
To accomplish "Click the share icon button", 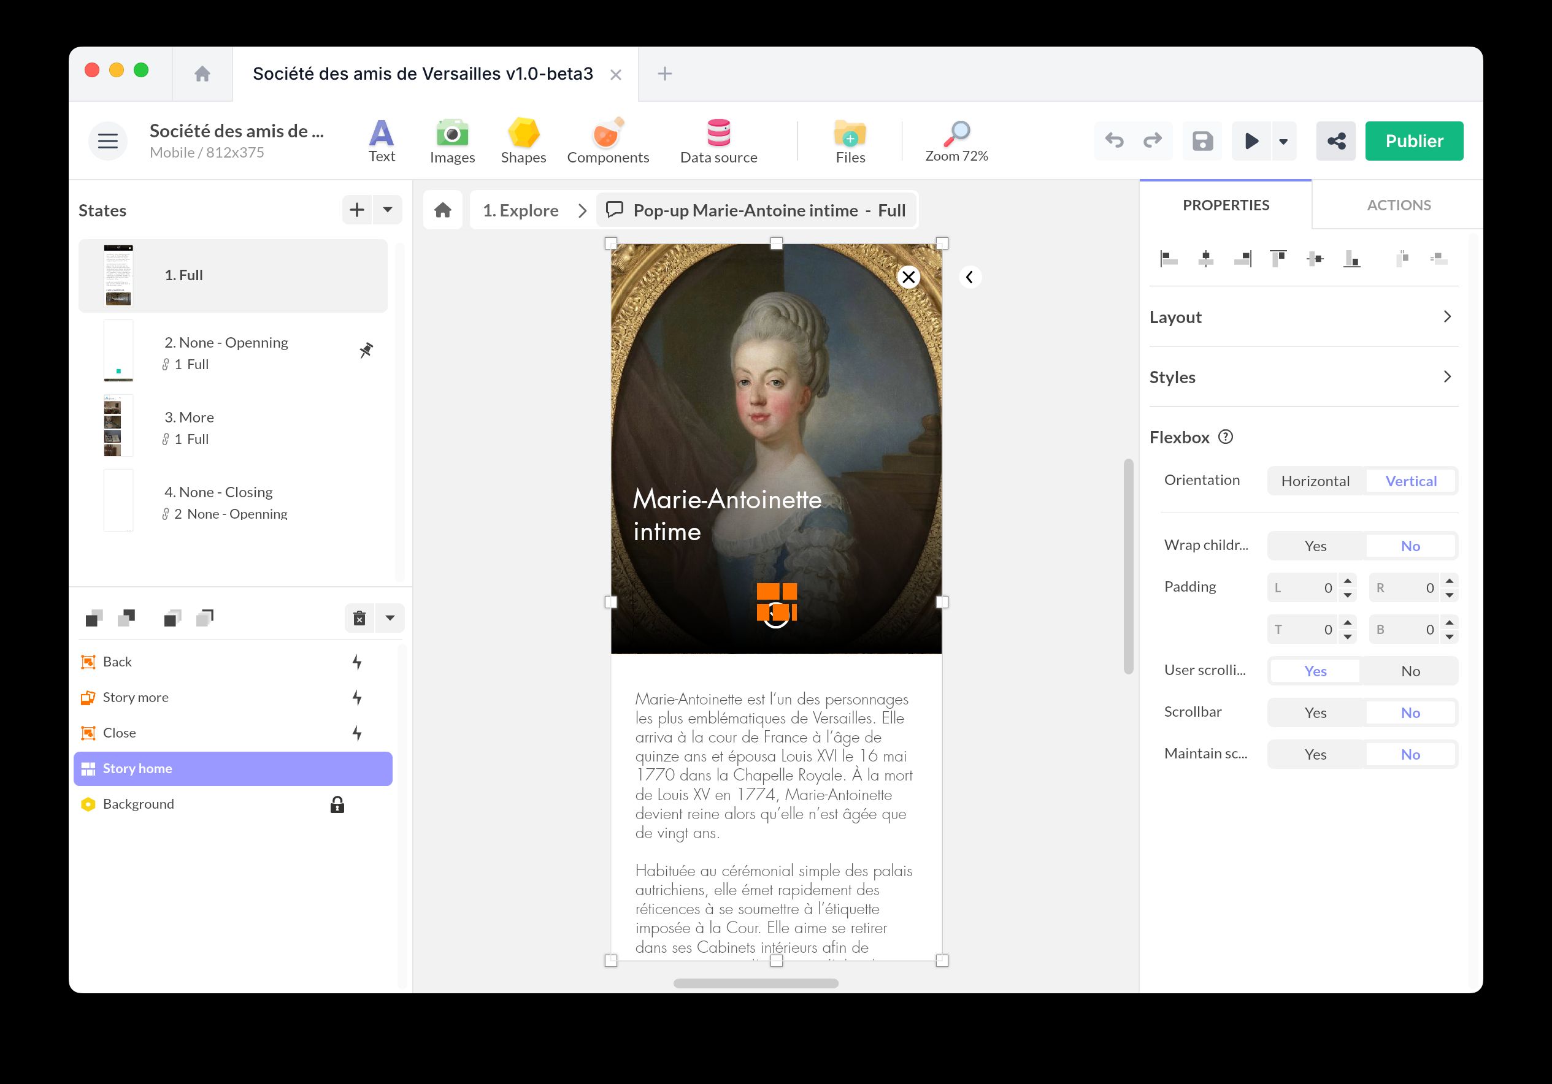I will [1335, 141].
